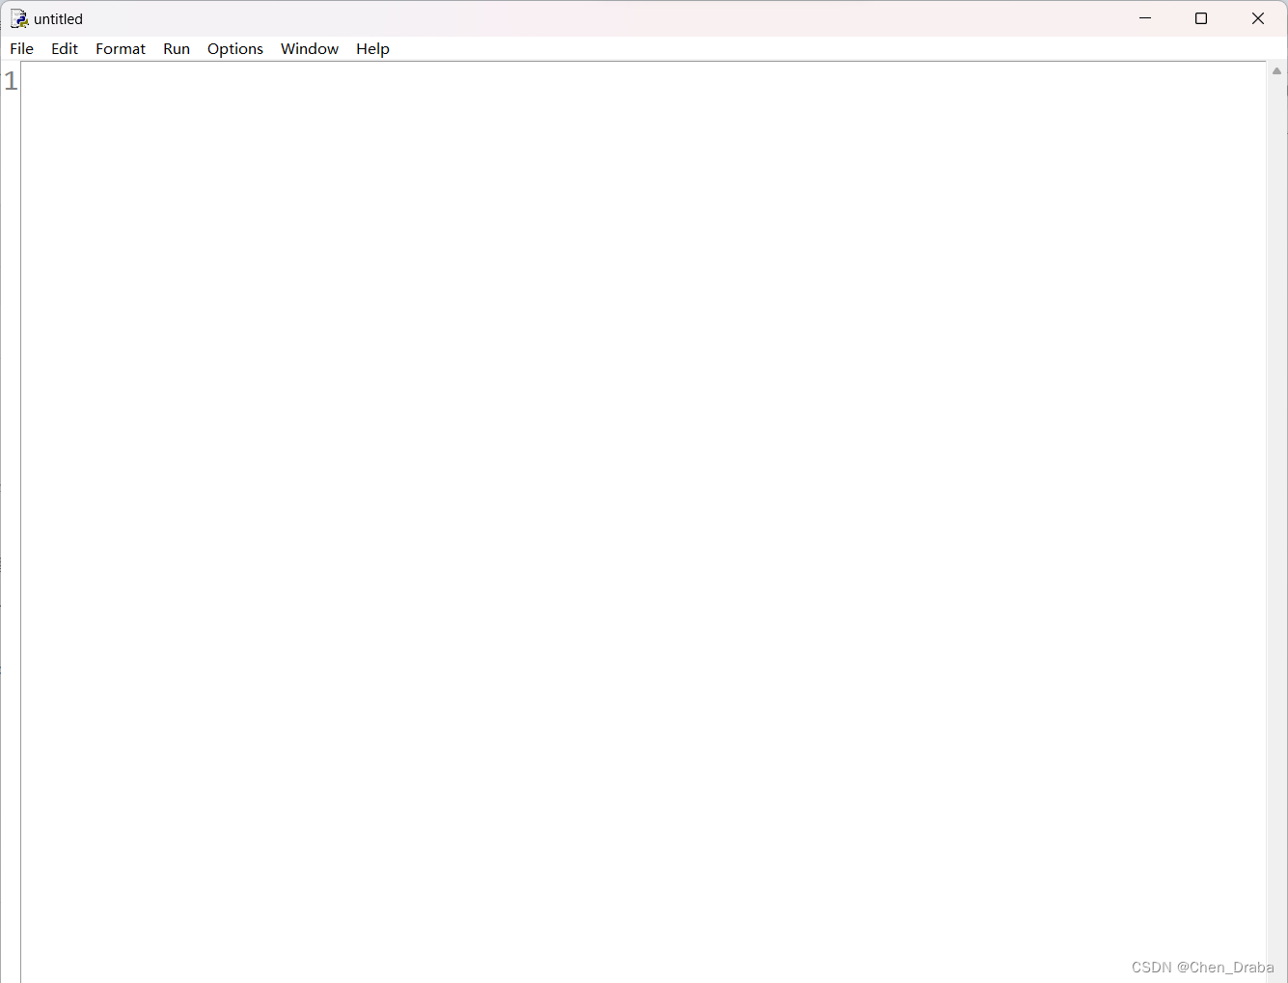Click the IDLE Python icon in title bar
The height and width of the screenshot is (983, 1288).
tap(19, 18)
